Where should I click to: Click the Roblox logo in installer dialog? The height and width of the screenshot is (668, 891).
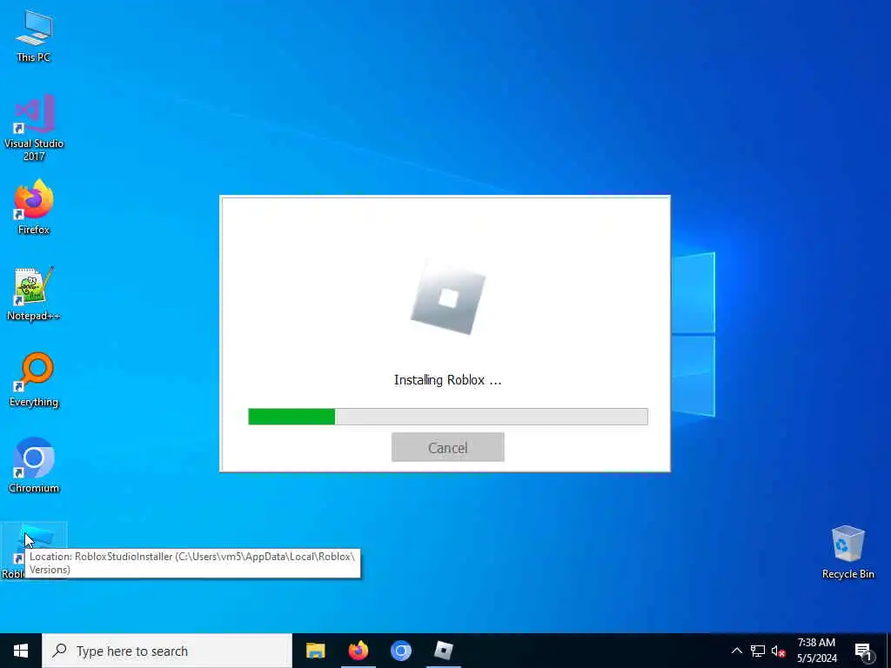coord(448,299)
